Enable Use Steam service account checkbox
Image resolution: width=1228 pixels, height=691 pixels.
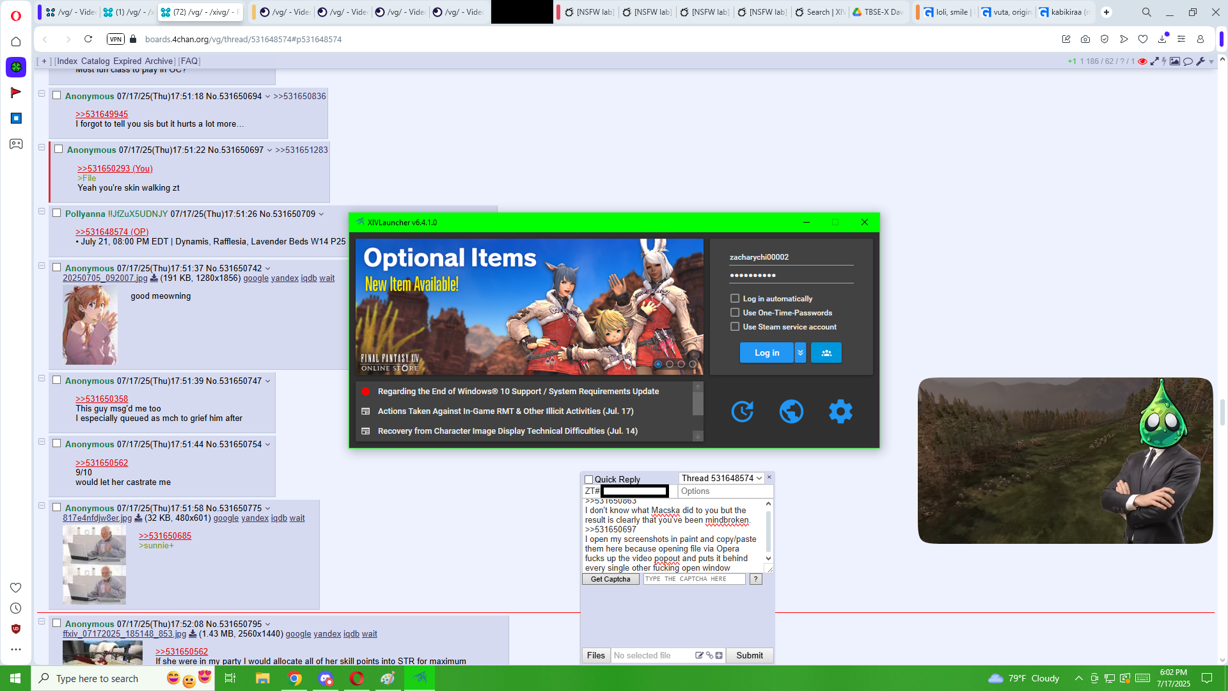pyautogui.click(x=735, y=326)
